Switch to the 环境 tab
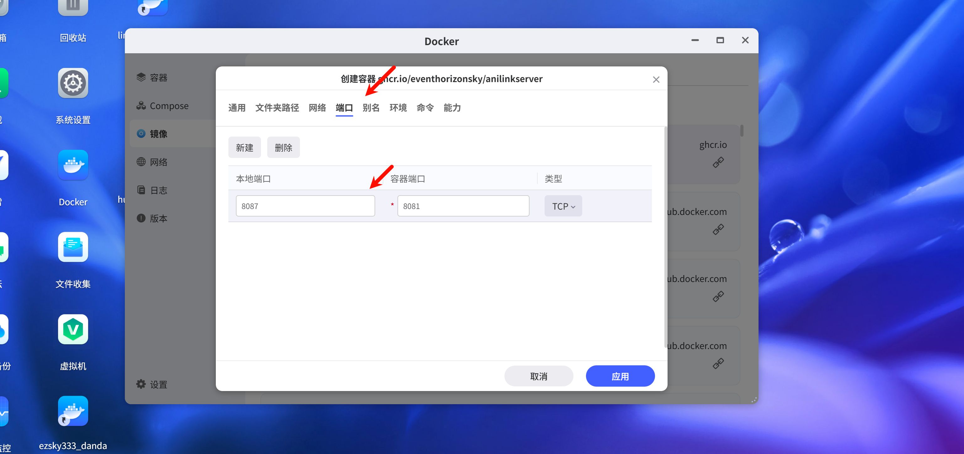 tap(398, 107)
